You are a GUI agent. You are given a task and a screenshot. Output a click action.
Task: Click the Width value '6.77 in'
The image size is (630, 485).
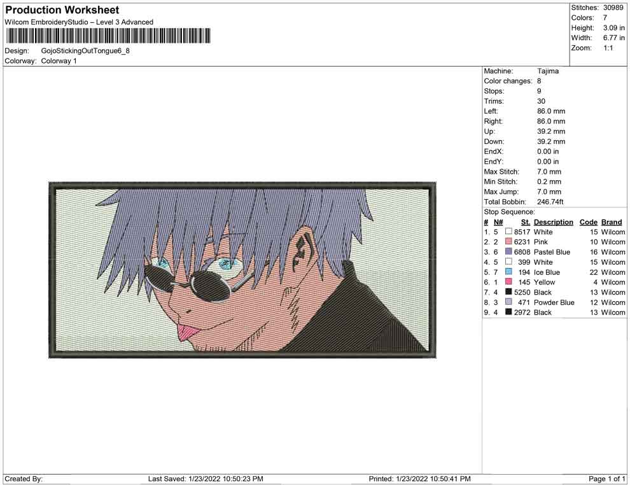[x=613, y=38]
